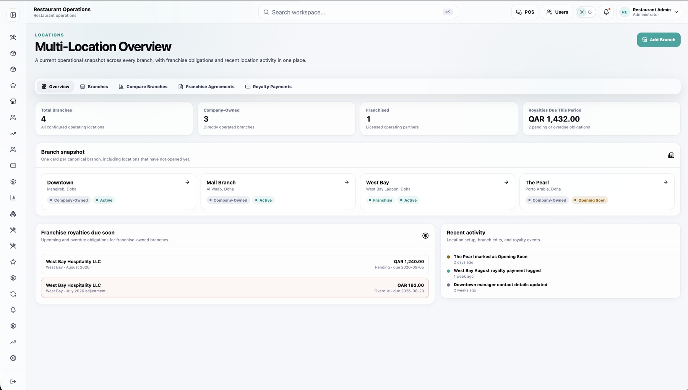Image resolution: width=688 pixels, height=390 pixels.
Task: Switch to light mode sun toggle
Action: click(582, 12)
